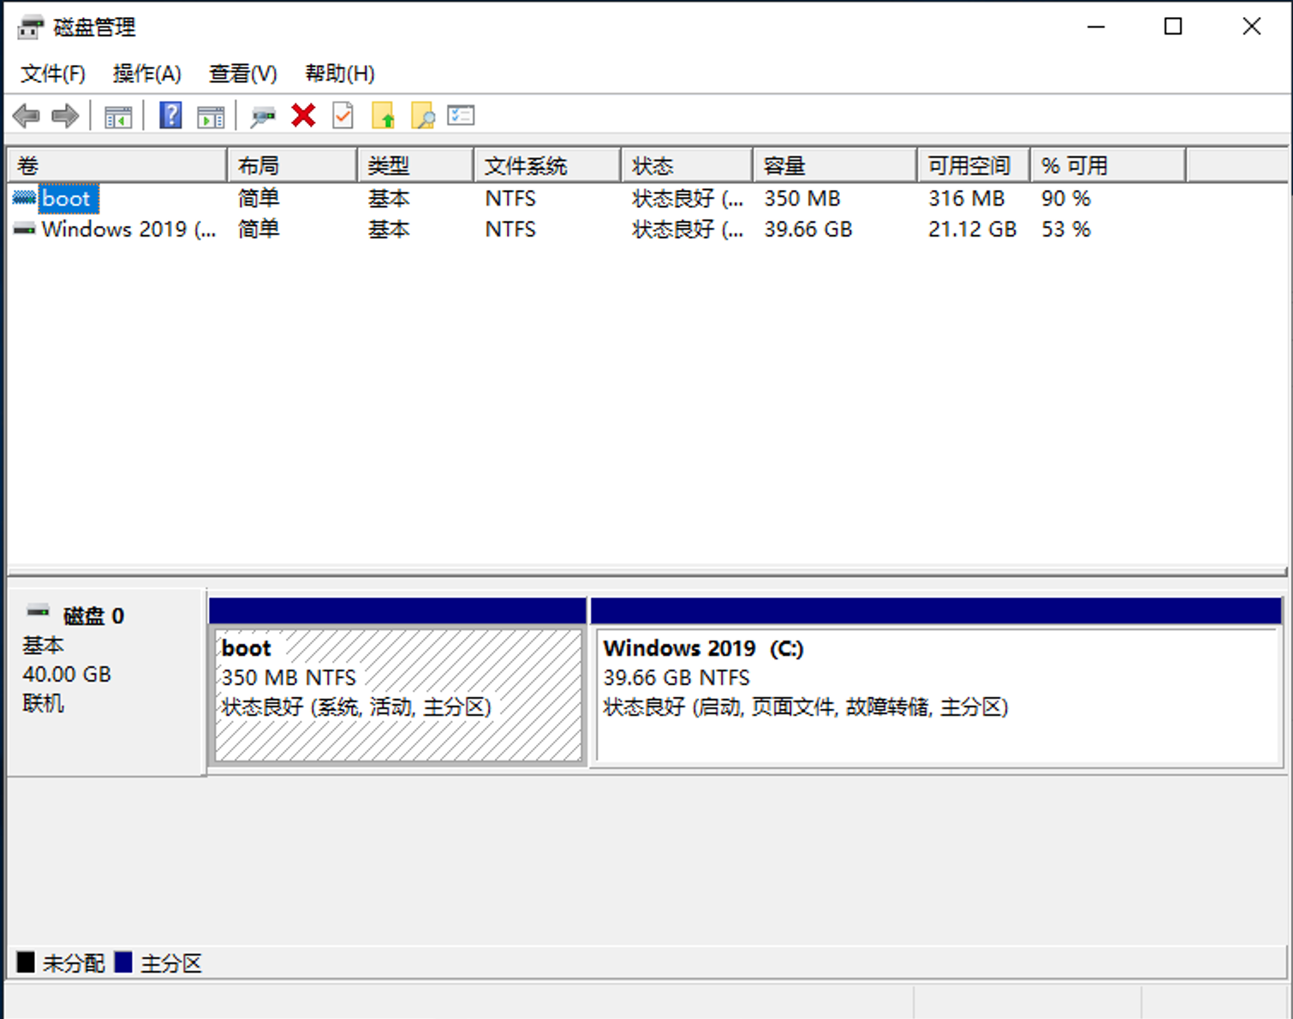
Task: Maximize the 磁盘管理 window
Action: click(1173, 27)
